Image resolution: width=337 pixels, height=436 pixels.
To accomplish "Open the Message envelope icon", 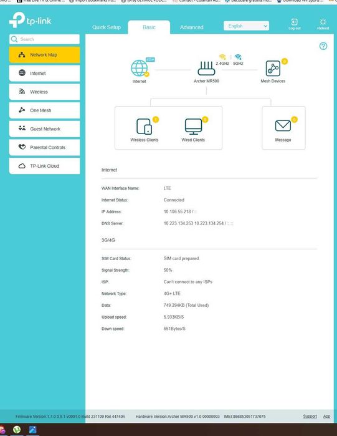I will (x=283, y=125).
